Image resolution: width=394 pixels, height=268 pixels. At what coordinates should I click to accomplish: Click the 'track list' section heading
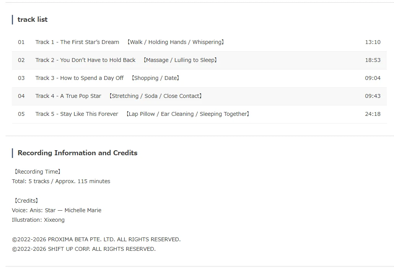[33, 19]
